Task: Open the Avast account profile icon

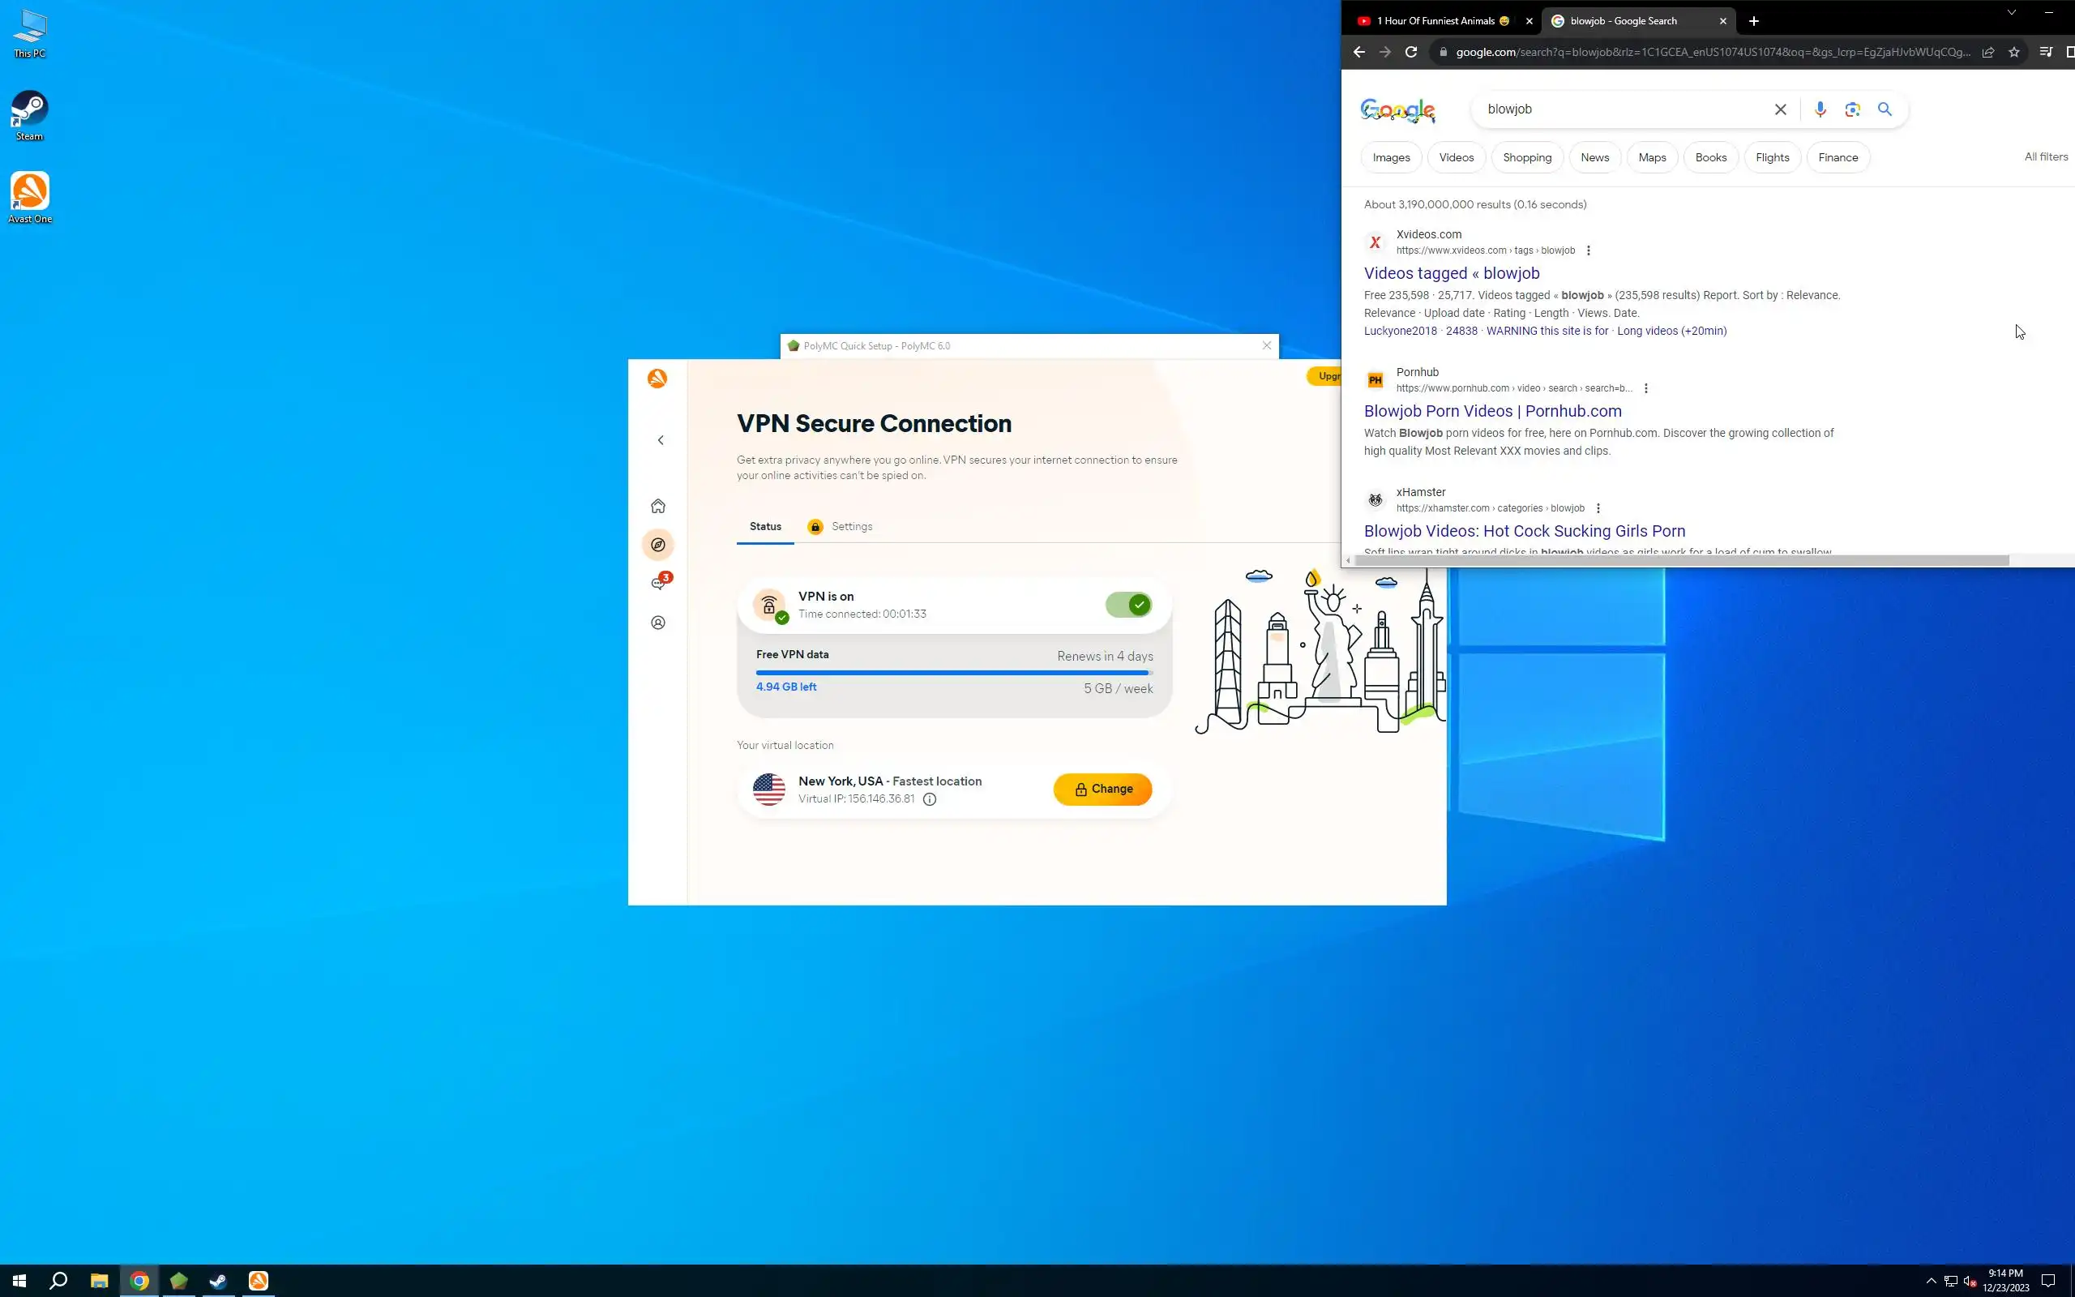Action: pos(657,623)
